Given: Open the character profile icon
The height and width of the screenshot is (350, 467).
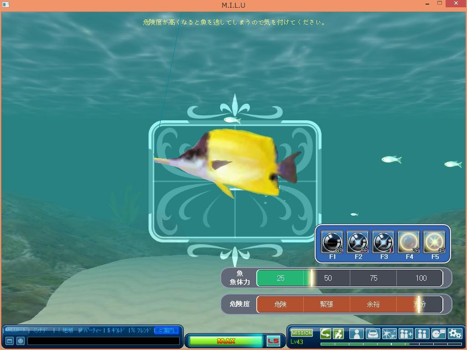Looking at the screenshot, I should click(x=357, y=334).
